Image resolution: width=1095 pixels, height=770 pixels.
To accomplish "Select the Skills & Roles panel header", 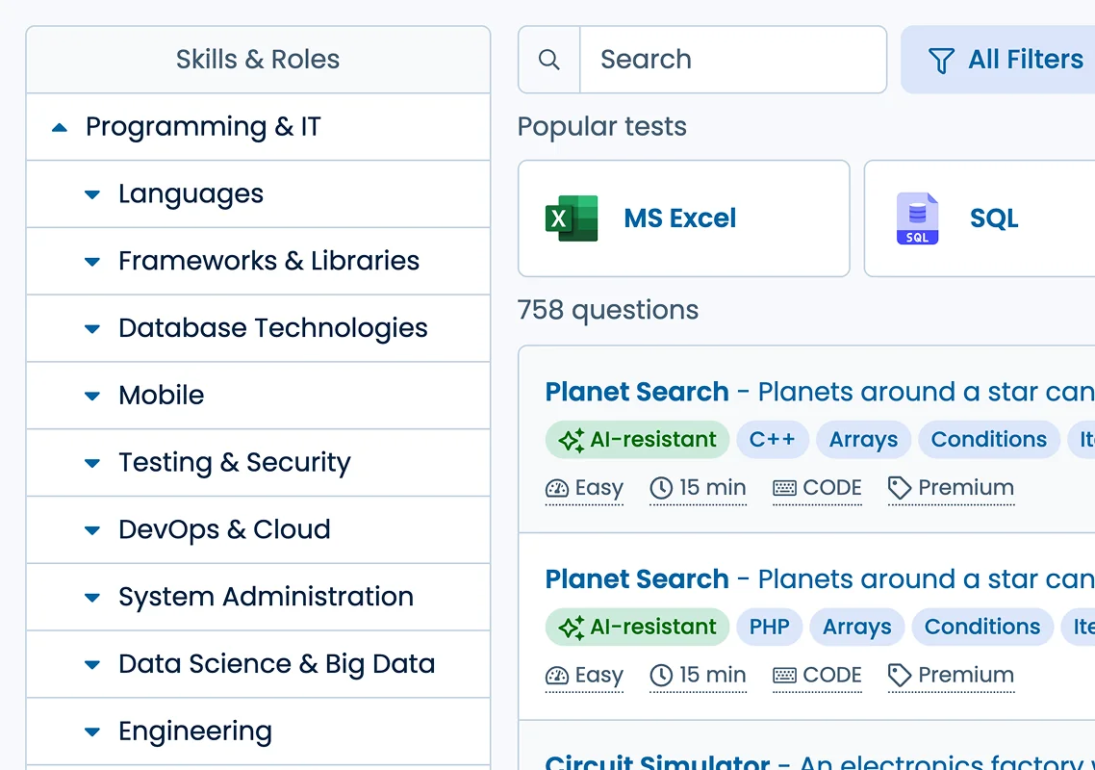I will 257,59.
